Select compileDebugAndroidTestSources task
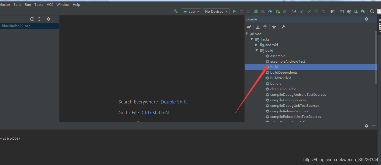The width and height of the screenshot is (381, 165). 298,94
